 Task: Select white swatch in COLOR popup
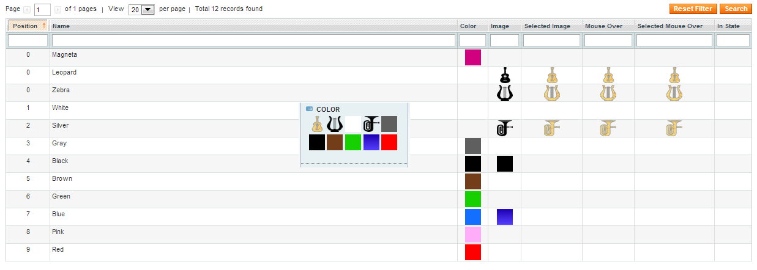pyautogui.click(x=353, y=124)
